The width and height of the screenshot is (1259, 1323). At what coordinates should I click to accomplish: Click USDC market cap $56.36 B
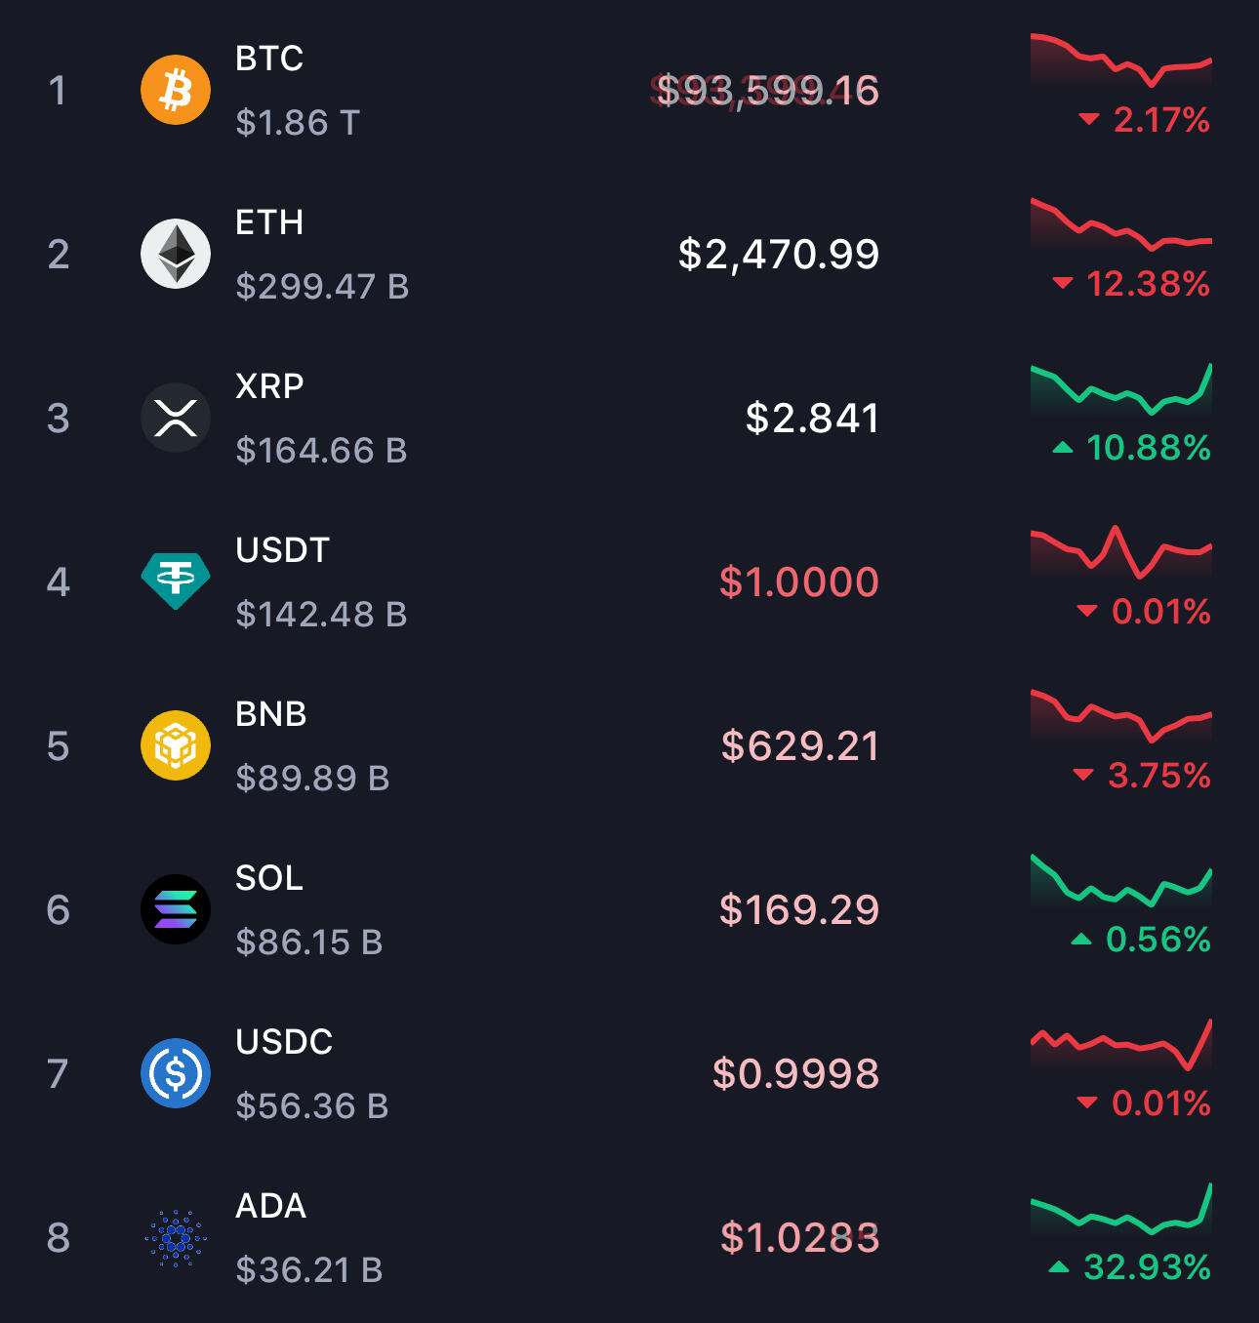[312, 1105]
